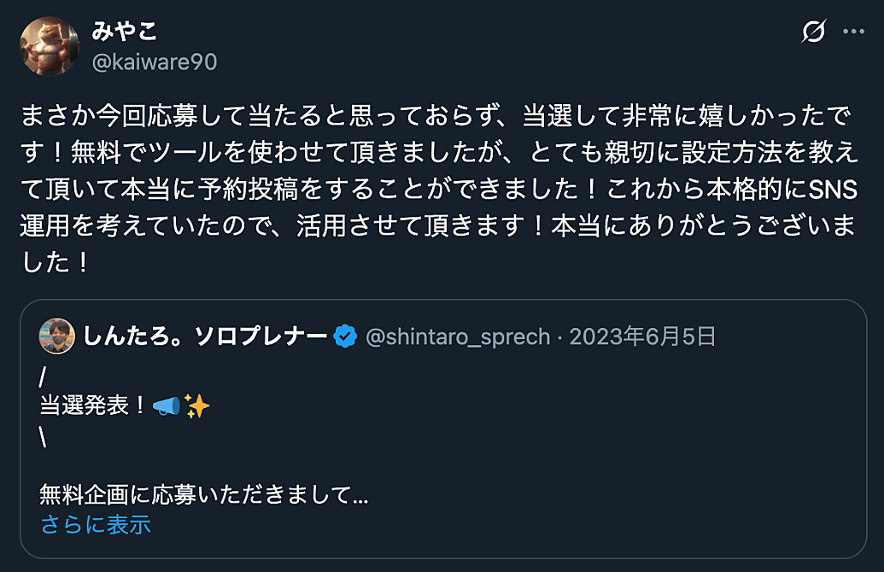
Task: Click the blue verified badge beside ソロプレナー
Action: [x=346, y=337]
